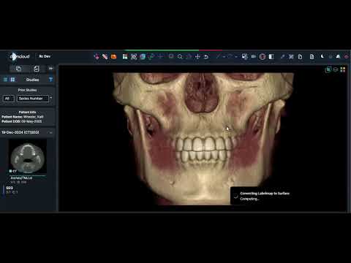351x263 pixels.
Task: Toggle sort direction arrow beside Series Number
Action: [x=51, y=98]
